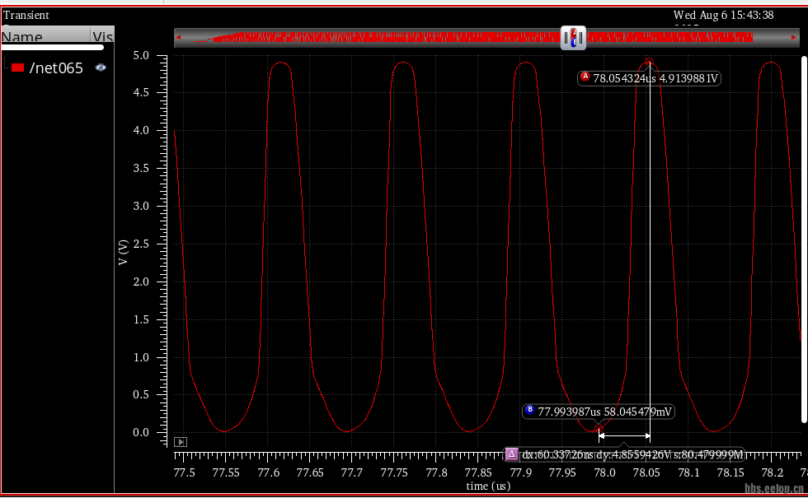Click the 77.5 tick label on time axis

pos(184,472)
